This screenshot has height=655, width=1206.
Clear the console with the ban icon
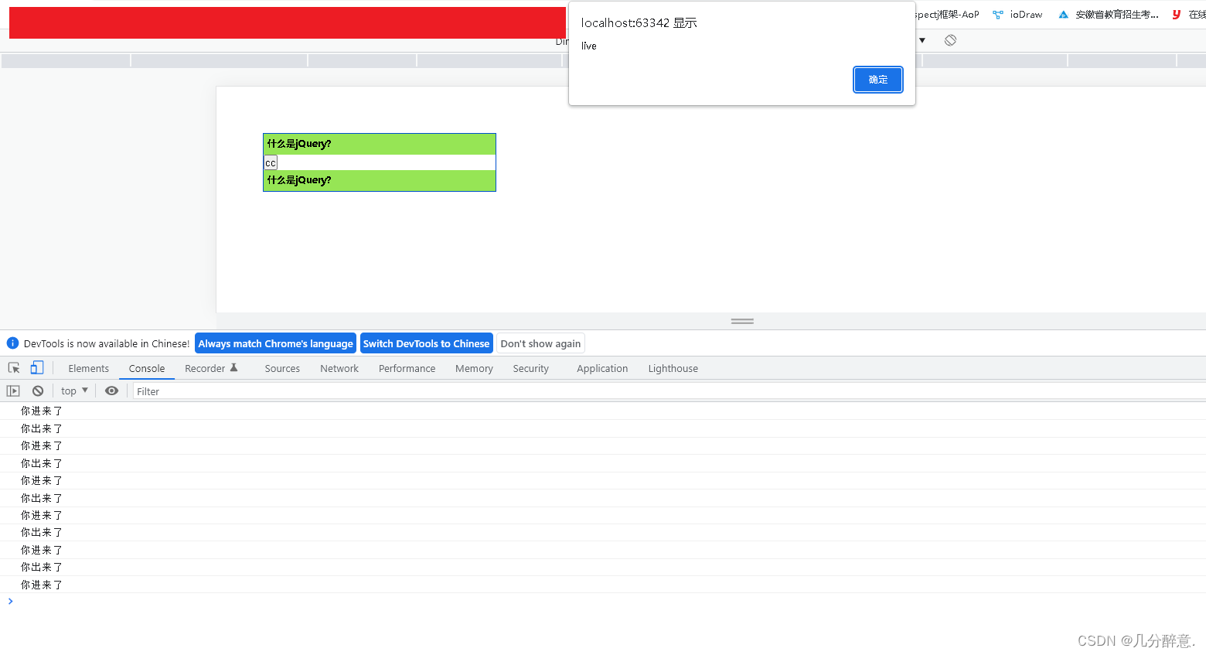38,391
